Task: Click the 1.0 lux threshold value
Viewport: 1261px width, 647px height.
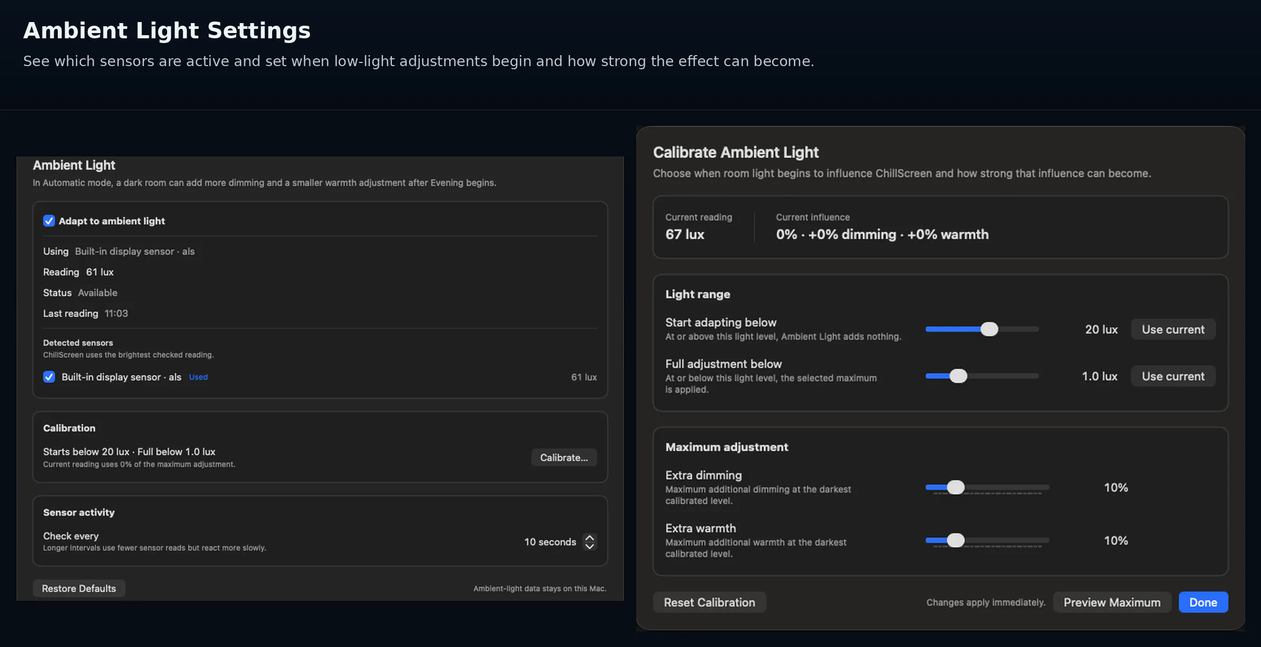Action: pos(1100,376)
